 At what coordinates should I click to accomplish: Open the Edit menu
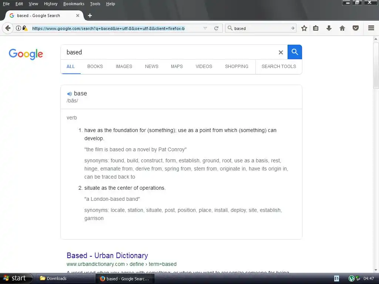(x=19, y=4)
